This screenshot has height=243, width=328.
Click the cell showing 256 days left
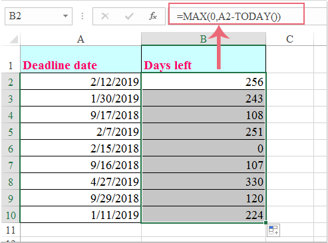(204, 81)
